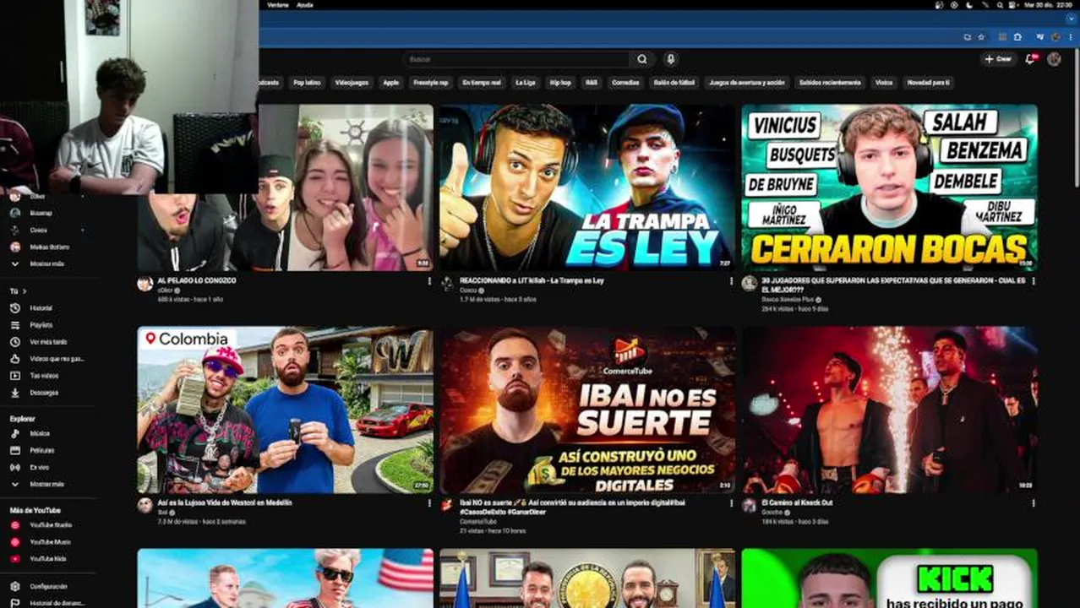Open Configuración settings

point(48,586)
